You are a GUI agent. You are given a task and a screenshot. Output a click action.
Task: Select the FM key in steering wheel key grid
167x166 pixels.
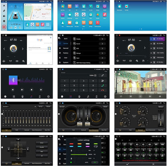click(x=137, y=156)
